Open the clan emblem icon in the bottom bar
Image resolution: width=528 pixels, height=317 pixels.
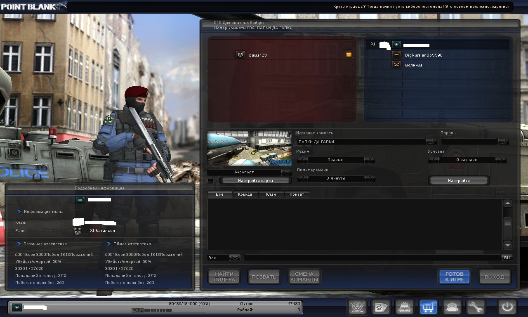(x=357, y=307)
